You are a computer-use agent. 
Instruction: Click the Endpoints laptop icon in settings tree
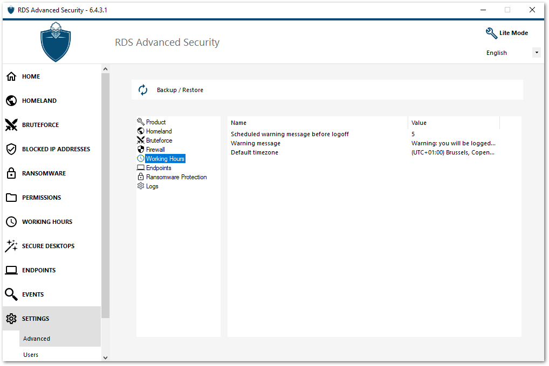click(141, 167)
